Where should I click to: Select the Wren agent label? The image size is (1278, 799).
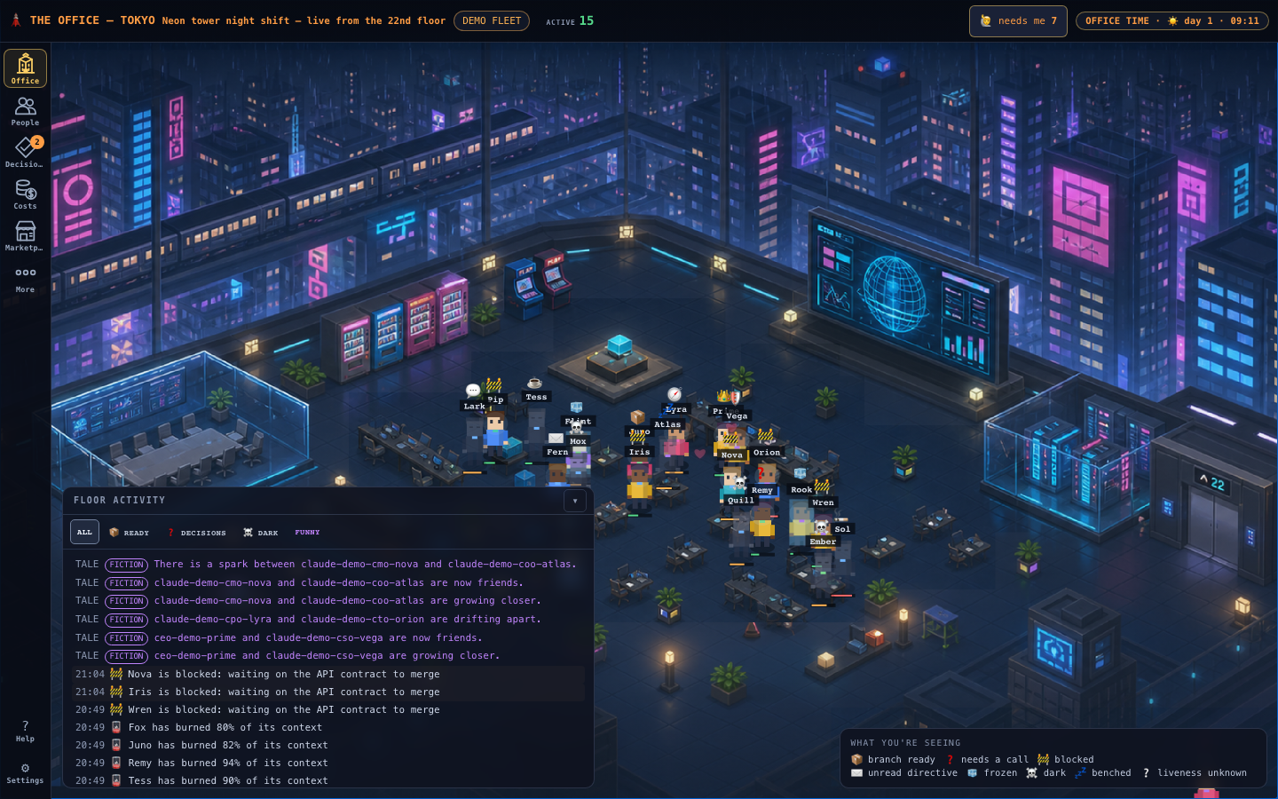pos(824,502)
